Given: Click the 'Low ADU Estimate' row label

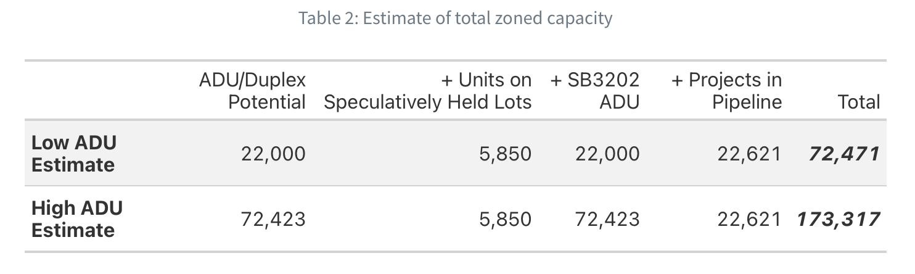Looking at the screenshot, I should coord(74,154).
